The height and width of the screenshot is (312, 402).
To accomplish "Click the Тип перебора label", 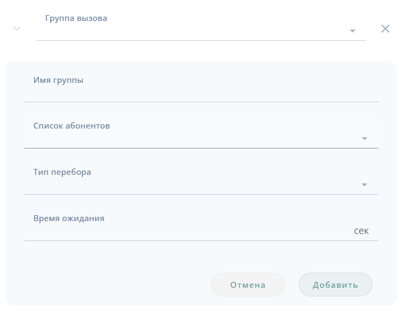I will pyautogui.click(x=62, y=172).
